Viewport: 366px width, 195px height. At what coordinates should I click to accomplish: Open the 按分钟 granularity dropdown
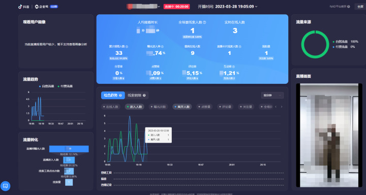272,95
